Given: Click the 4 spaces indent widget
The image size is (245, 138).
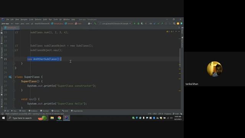Looking at the screenshot, I should pos(168,114).
